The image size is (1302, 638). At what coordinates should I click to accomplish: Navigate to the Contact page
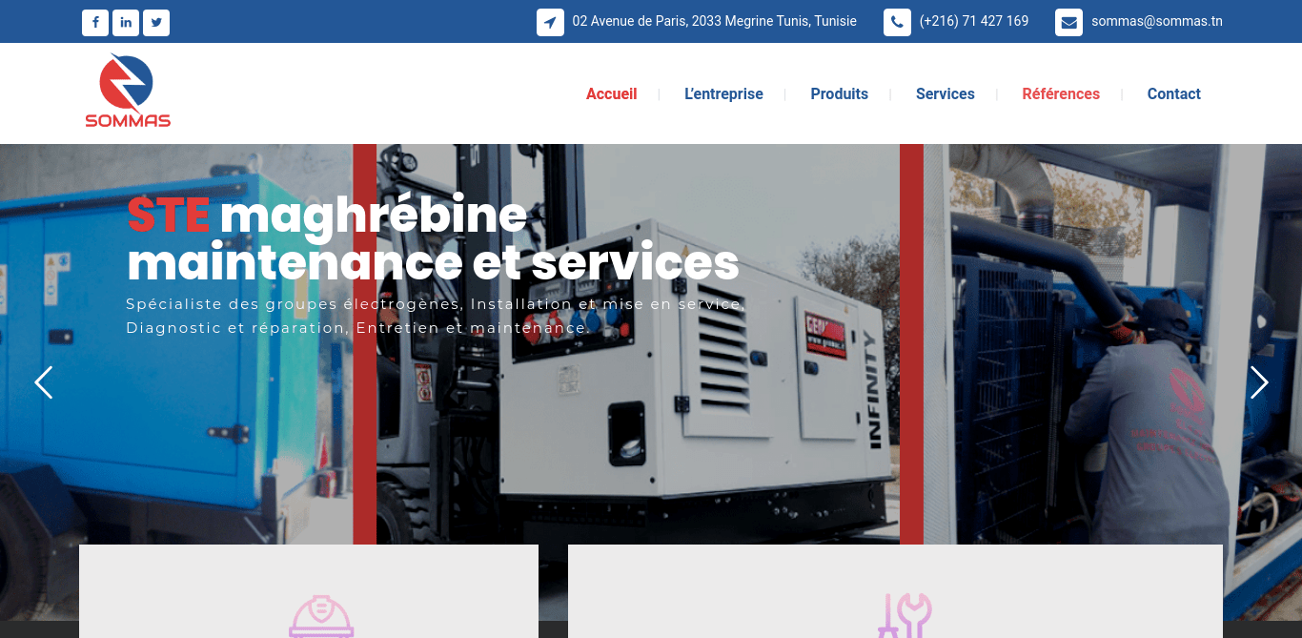tap(1173, 93)
